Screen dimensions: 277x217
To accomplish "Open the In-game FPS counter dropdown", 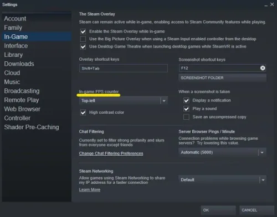I will 124,100.
